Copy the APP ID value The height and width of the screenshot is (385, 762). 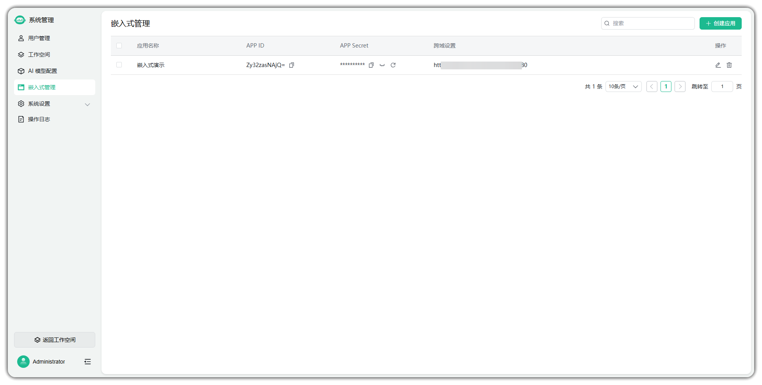click(x=292, y=65)
